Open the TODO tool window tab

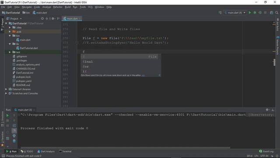coord(27,151)
